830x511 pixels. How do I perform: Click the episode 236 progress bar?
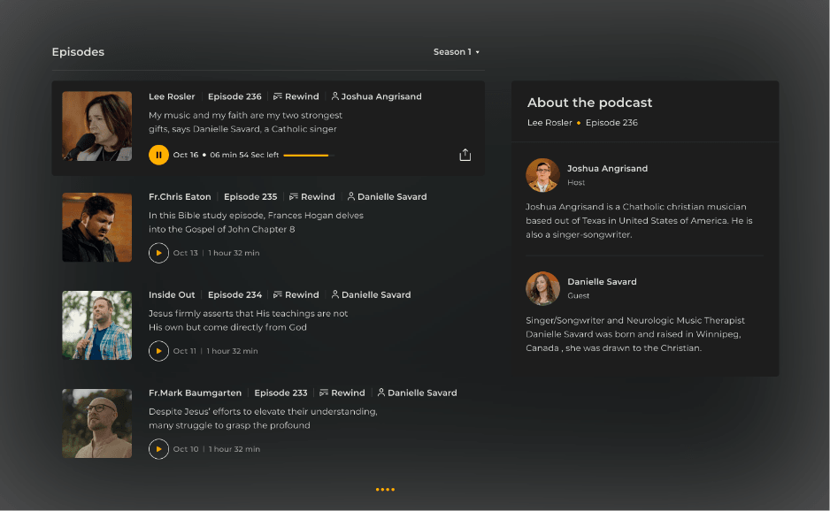[x=308, y=156]
